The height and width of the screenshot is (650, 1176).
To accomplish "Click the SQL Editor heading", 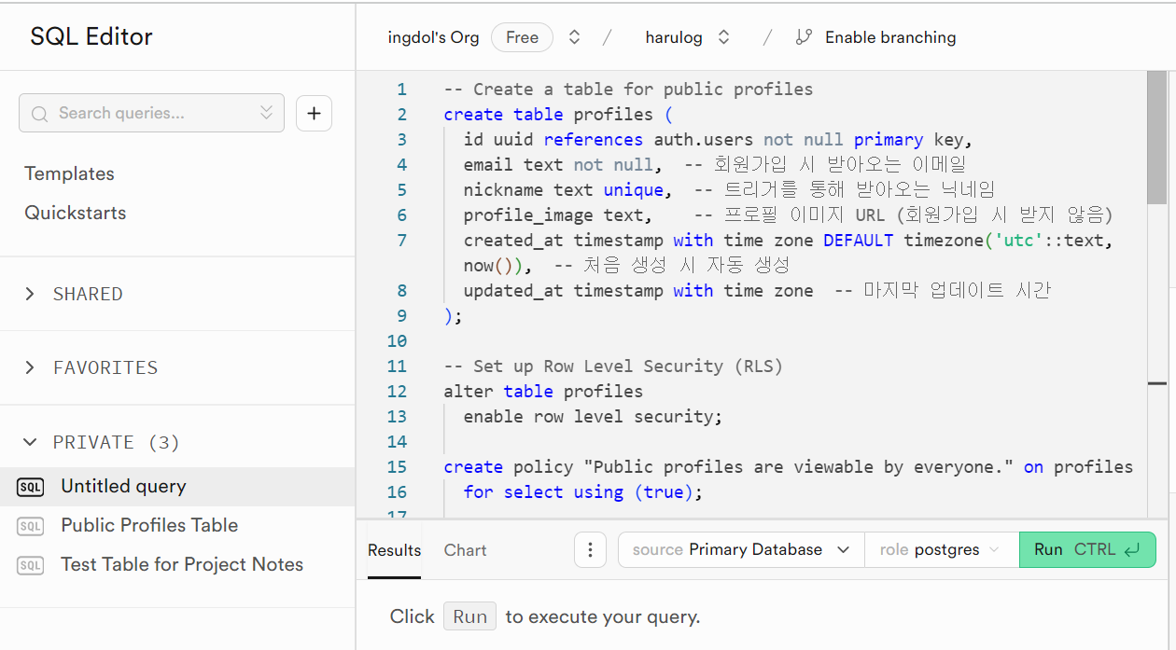I will (x=91, y=36).
